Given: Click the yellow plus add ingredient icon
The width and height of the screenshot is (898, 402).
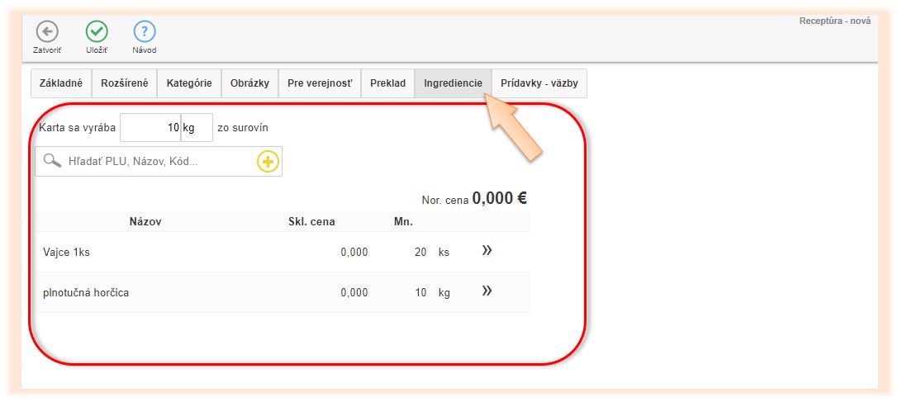Looking at the screenshot, I should click(268, 162).
